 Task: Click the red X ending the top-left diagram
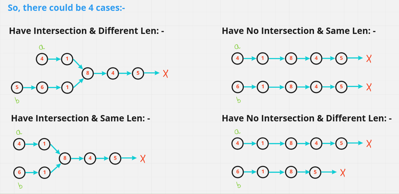tap(165, 73)
